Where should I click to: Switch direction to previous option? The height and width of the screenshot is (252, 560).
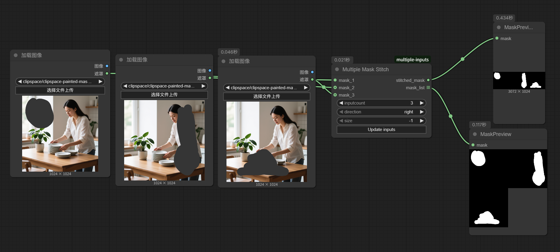[341, 112]
